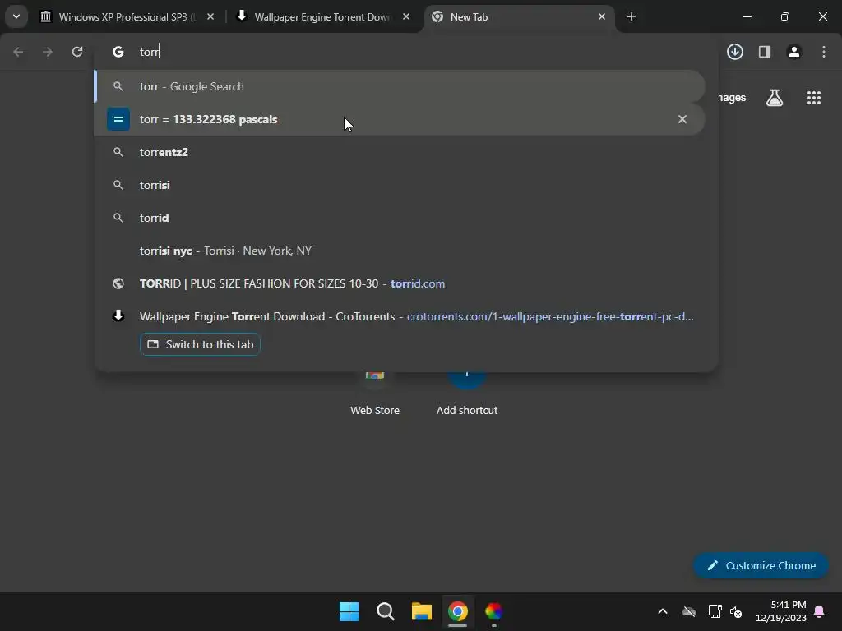The width and height of the screenshot is (842, 631).
Task: Focus the address bar containing 'torr'
Action: pyautogui.click(x=405, y=52)
